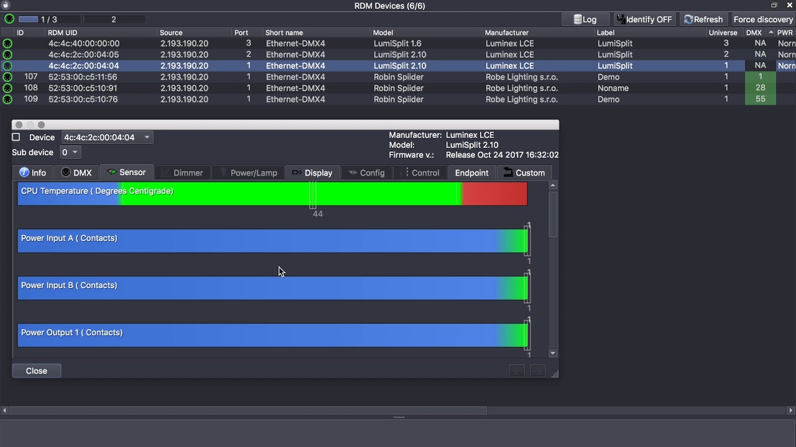
Task: Switch to the DMX tab
Action: pyautogui.click(x=76, y=173)
